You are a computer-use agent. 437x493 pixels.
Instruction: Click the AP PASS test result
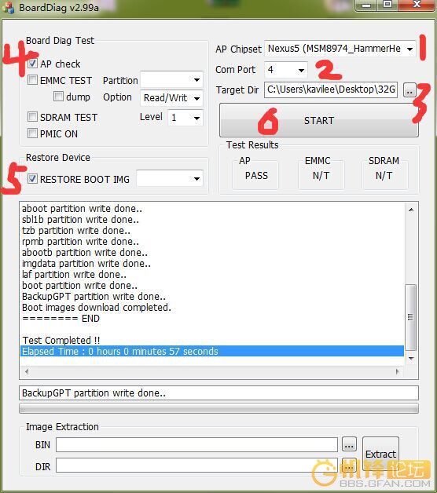tap(256, 175)
